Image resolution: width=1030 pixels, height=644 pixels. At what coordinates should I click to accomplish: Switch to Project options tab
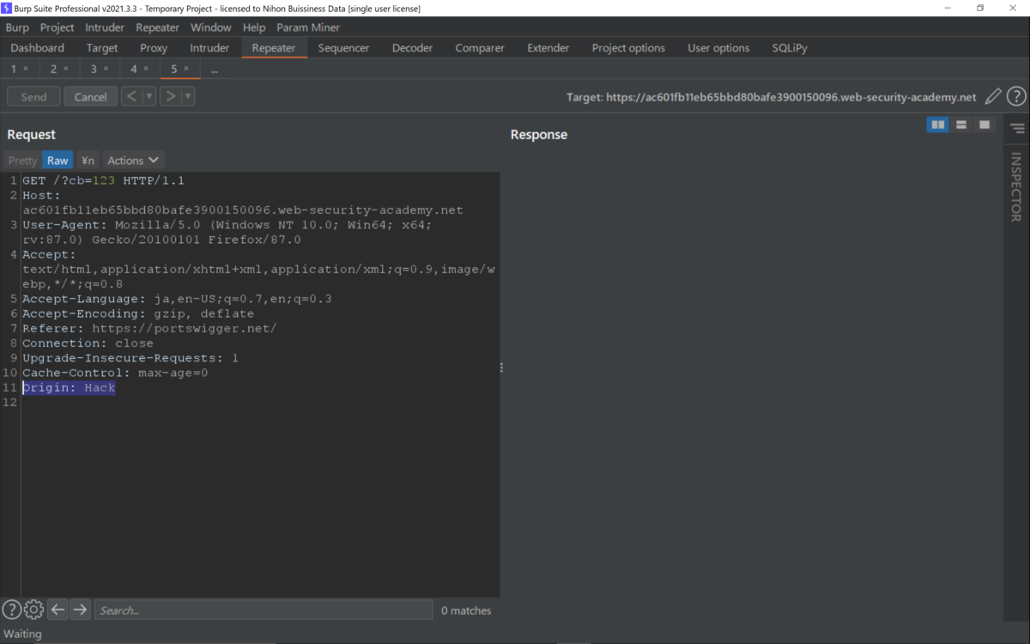628,48
